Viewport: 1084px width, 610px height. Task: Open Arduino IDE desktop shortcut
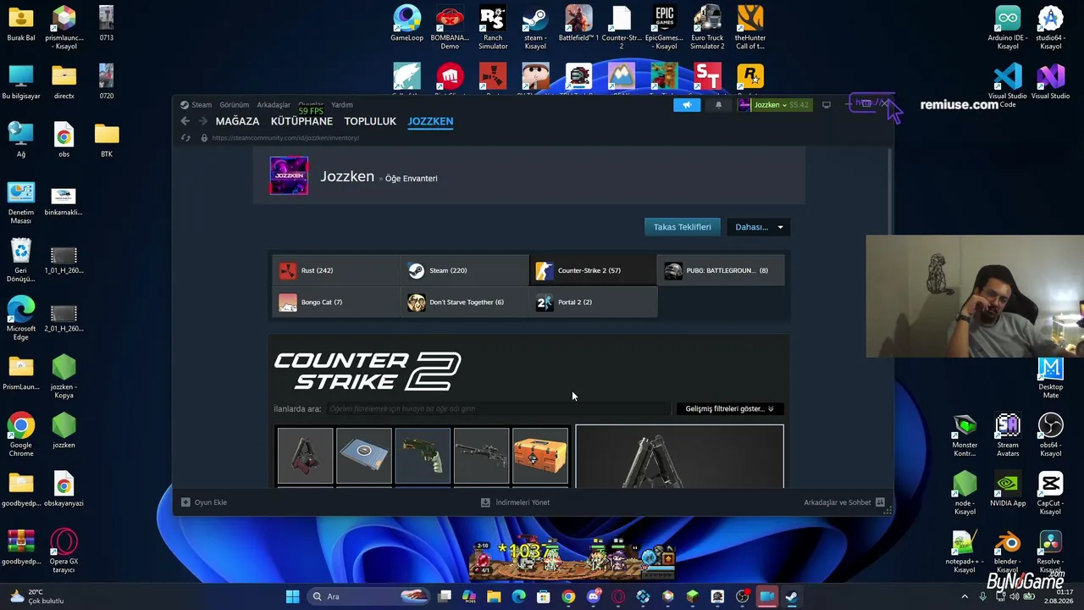pyautogui.click(x=1008, y=28)
